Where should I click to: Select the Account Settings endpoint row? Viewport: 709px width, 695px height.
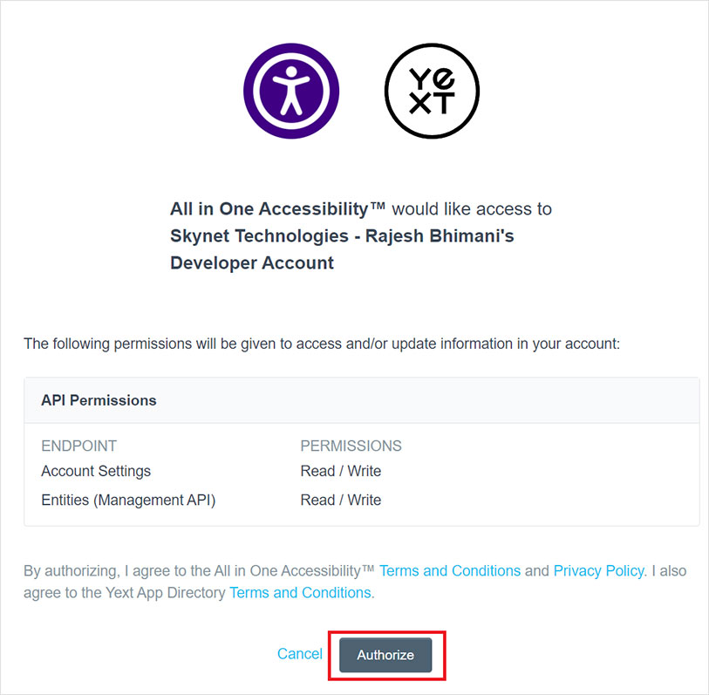(x=96, y=471)
